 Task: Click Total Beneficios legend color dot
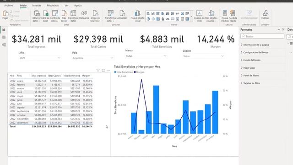point(115,72)
